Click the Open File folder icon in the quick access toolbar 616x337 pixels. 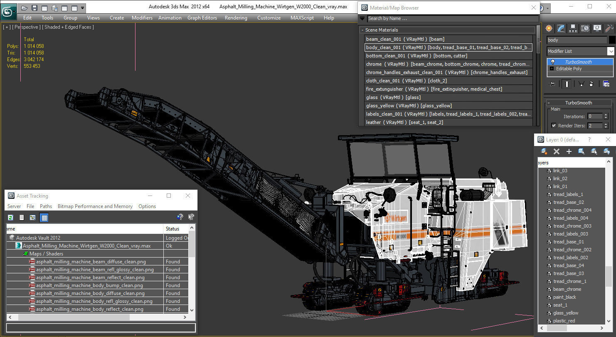coord(25,8)
